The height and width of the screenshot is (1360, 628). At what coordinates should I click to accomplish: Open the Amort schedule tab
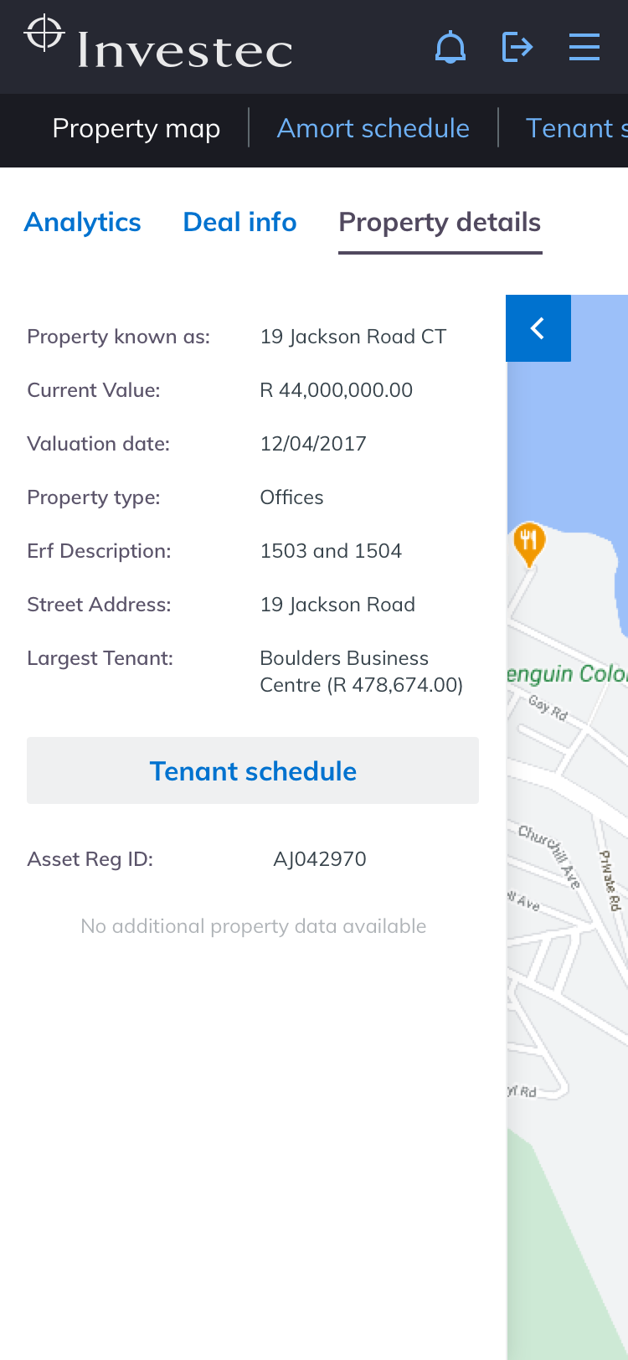pyautogui.click(x=373, y=128)
